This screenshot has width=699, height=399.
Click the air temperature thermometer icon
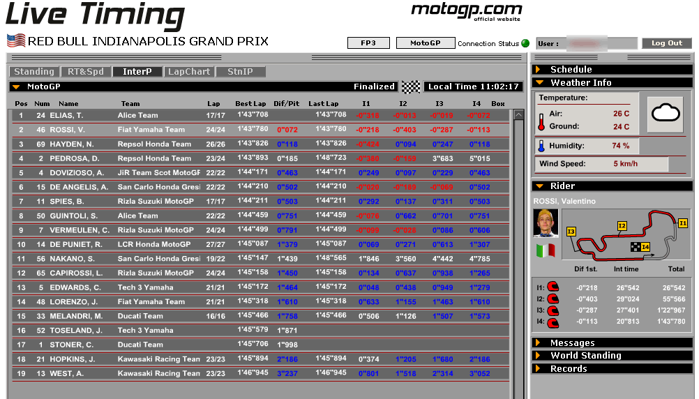point(541,121)
